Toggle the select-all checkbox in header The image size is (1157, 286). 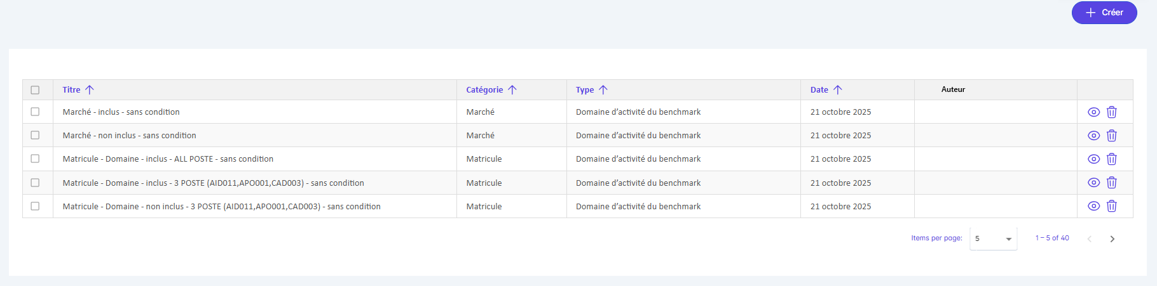click(35, 90)
